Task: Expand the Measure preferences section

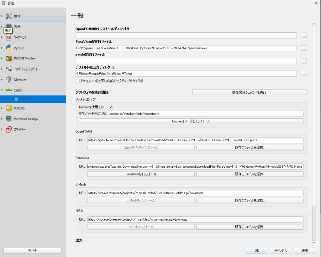Action: pyautogui.click(x=3, y=80)
